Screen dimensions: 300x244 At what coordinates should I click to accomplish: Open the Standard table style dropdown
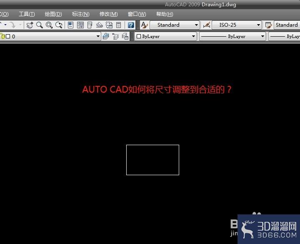(287, 25)
